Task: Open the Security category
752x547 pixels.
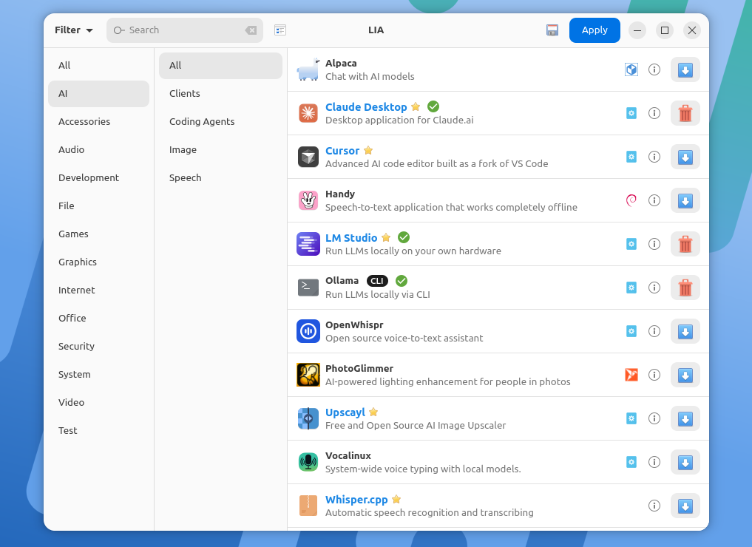Action: (98, 346)
